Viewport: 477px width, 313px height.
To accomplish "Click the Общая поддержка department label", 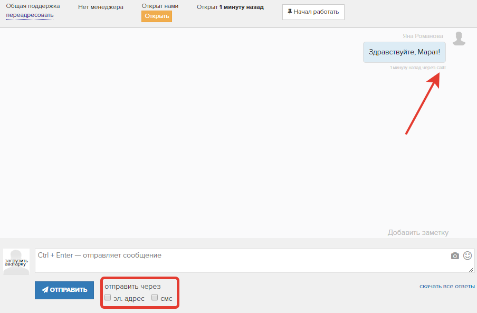I will coord(33,6).
